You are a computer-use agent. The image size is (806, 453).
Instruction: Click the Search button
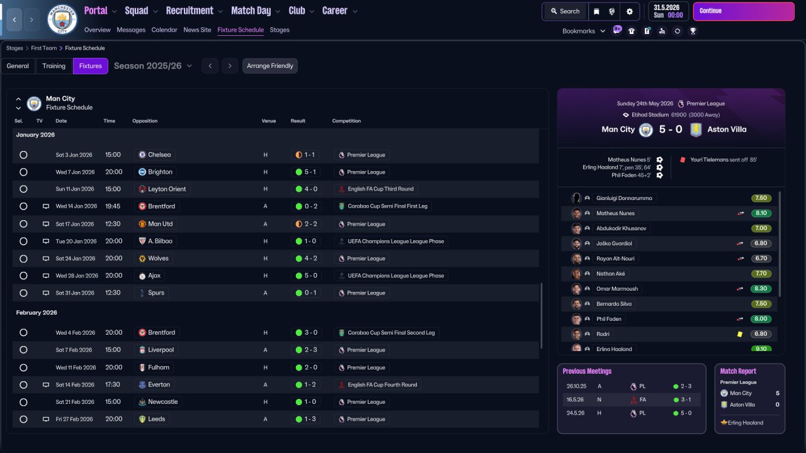(565, 11)
